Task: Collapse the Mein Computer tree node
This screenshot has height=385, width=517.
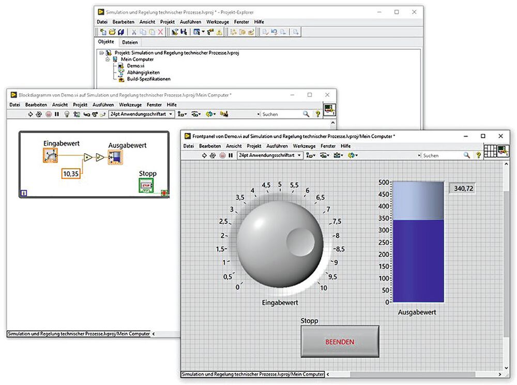Action: tap(108, 59)
